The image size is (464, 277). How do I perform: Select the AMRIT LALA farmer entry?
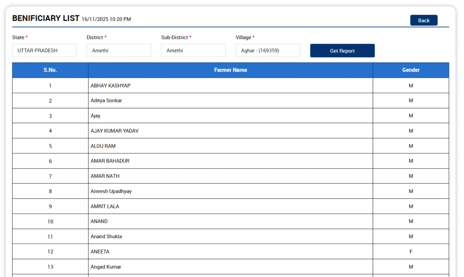[105, 206]
